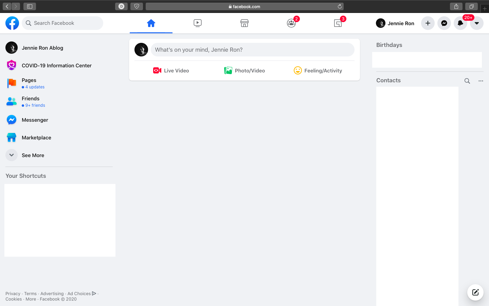The image size is (489, 306).
Task: Open the Marketplace tab in top bar
Action: (244, 23)
